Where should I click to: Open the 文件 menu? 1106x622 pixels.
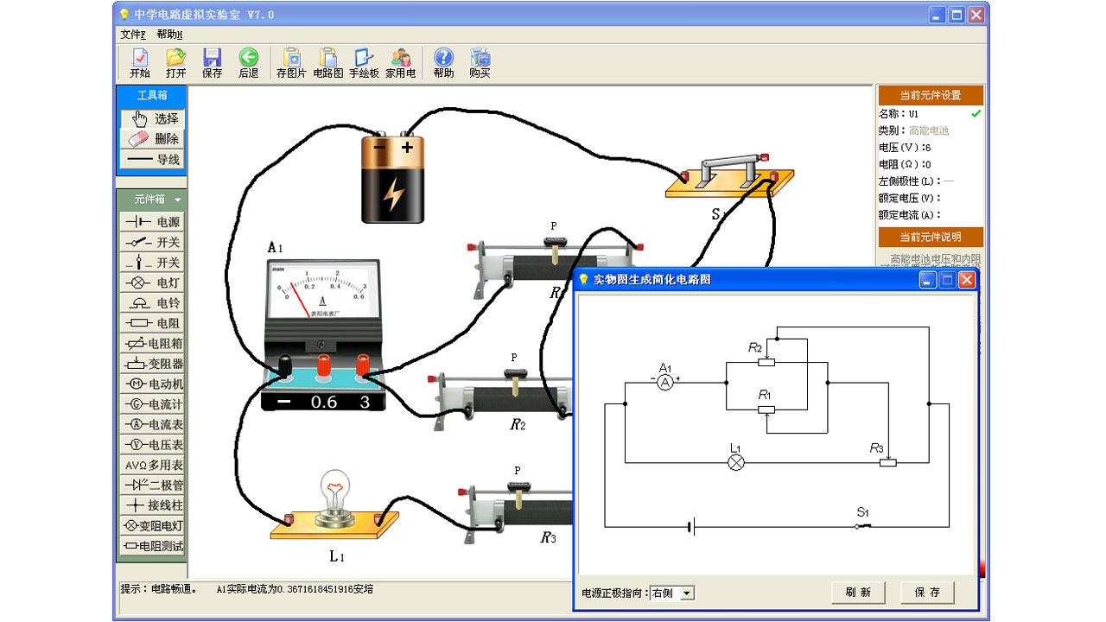point(132,35)
